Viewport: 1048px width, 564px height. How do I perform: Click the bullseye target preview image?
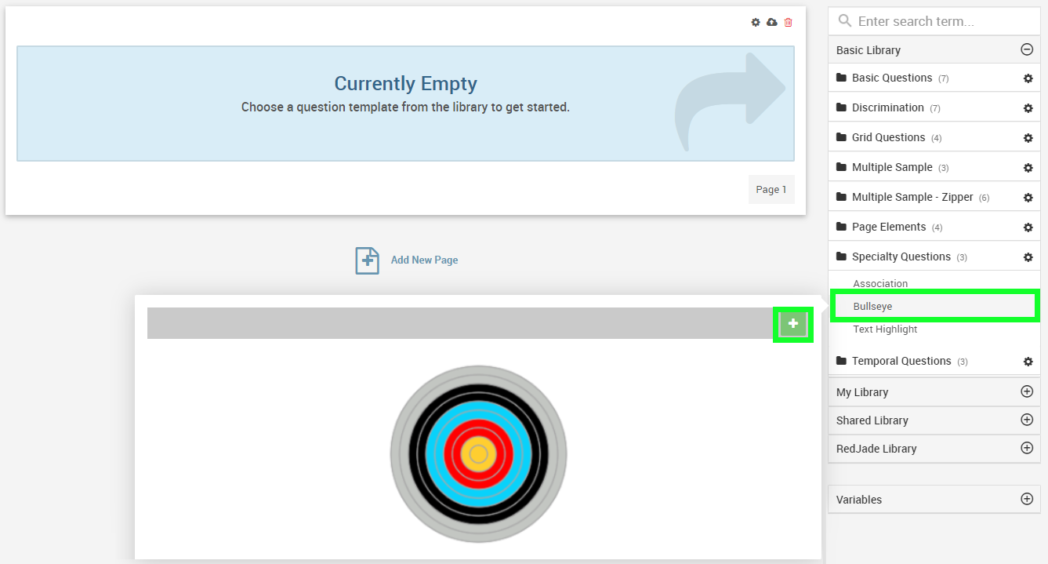click(478, 454)
